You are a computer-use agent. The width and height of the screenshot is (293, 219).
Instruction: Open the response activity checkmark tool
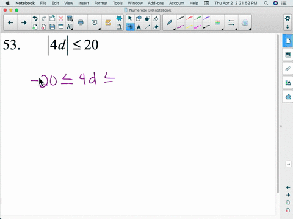pyautogui.click(x=108, y=23)
